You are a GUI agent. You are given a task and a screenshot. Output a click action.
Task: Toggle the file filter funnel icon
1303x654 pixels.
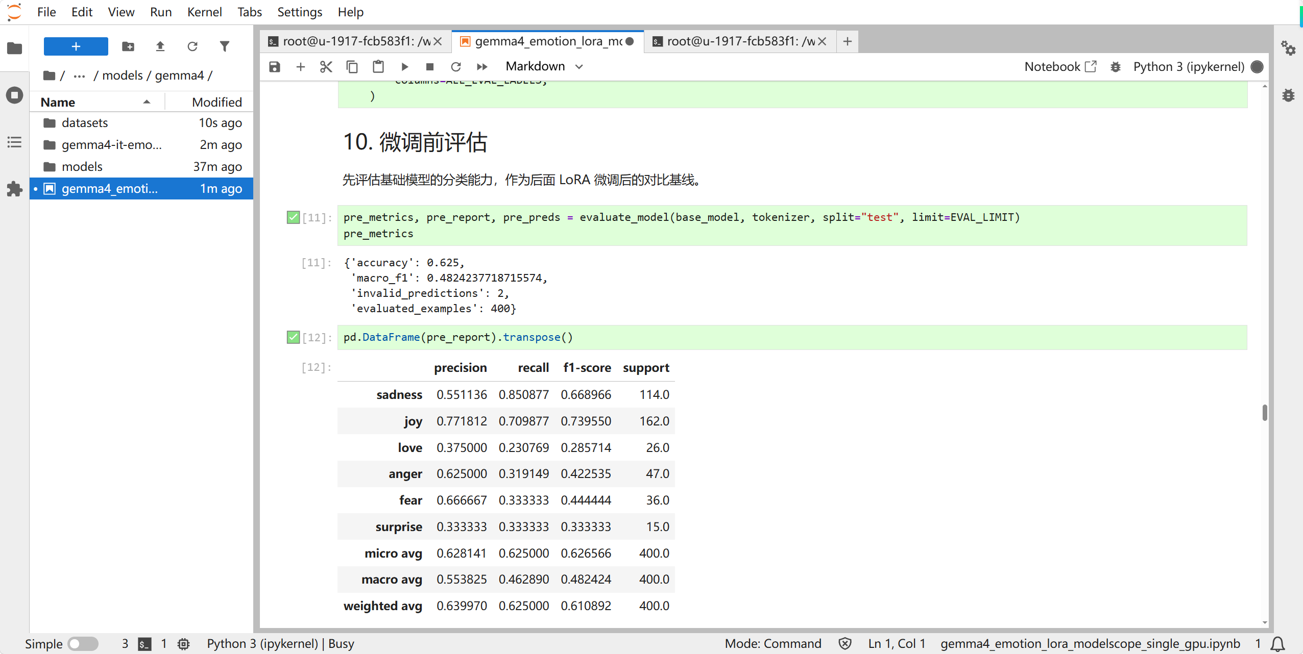[x=225, y=46]
